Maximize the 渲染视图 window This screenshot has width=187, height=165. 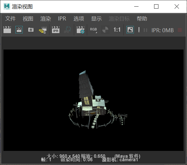[x=156, y=6]
